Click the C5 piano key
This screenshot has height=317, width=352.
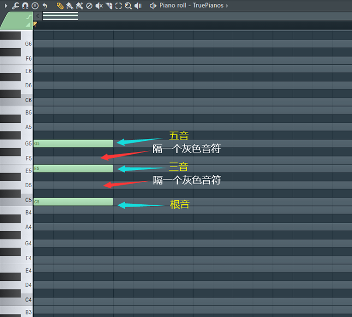[x=16, y=200]
